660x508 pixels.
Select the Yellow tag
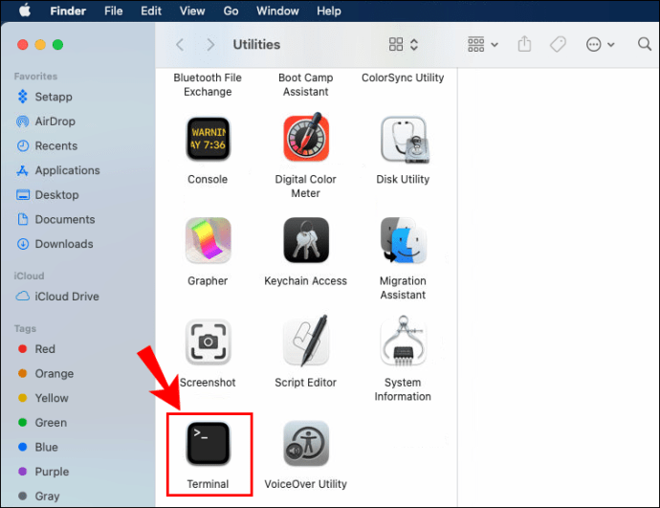[x=43, y=398]
